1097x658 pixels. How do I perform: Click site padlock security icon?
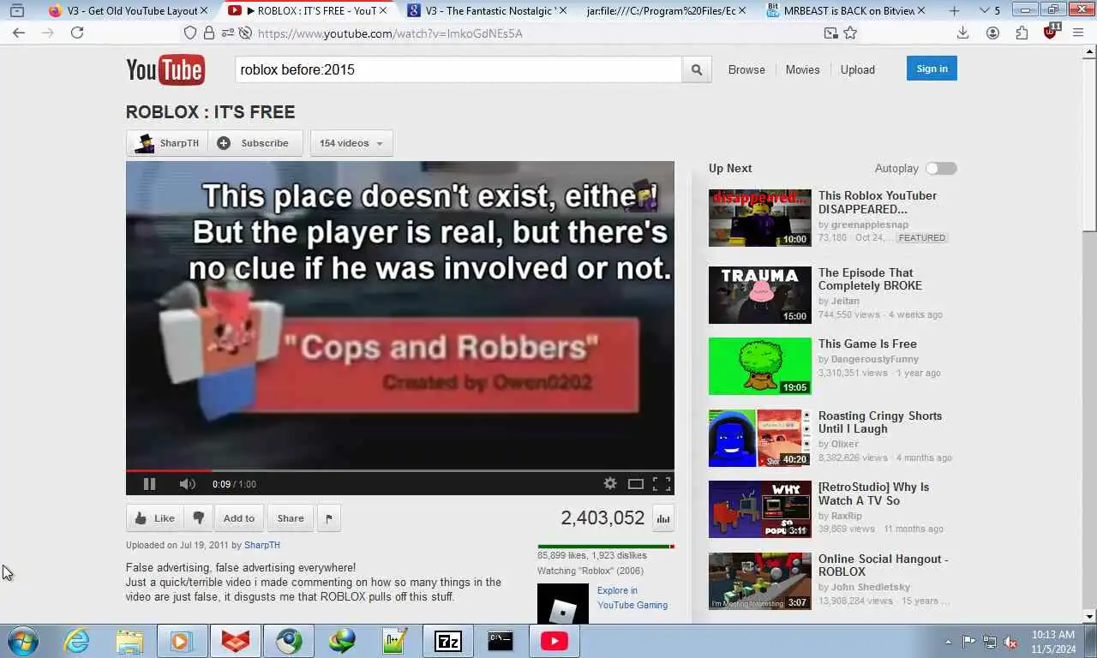pyautogui.click(x=209, y=33)
